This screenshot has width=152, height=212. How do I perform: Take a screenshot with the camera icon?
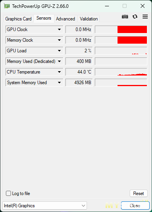coord(125,17)
